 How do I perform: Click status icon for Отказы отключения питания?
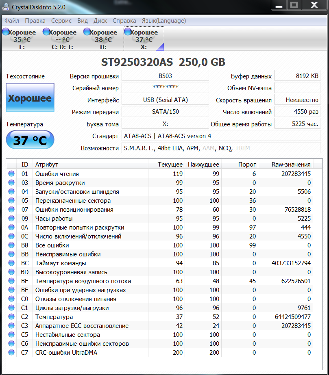[x=11, y=299]
